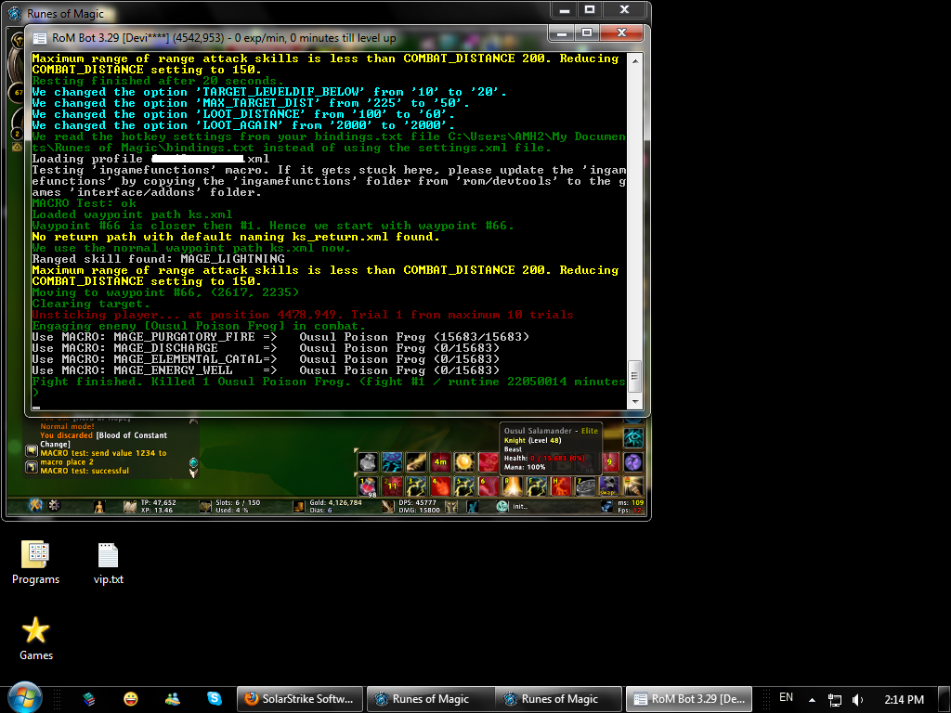Click the gold coins icon beside Gold
951x713 pixels.
point(298,506)
